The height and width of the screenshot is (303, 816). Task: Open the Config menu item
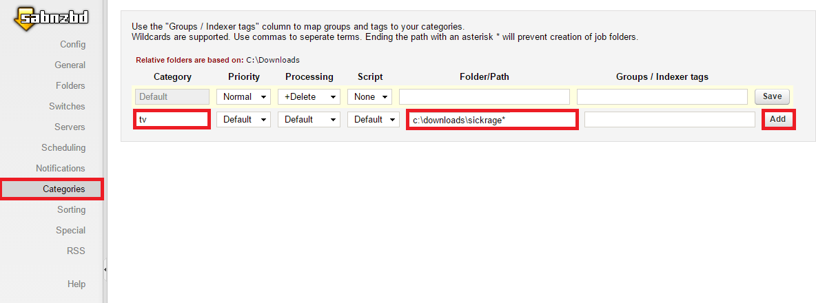pos(72,45)
